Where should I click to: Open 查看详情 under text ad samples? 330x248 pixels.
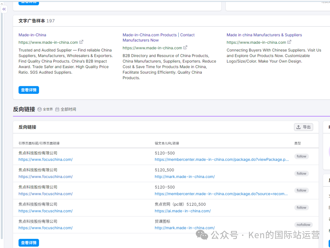tap(29, 90)
